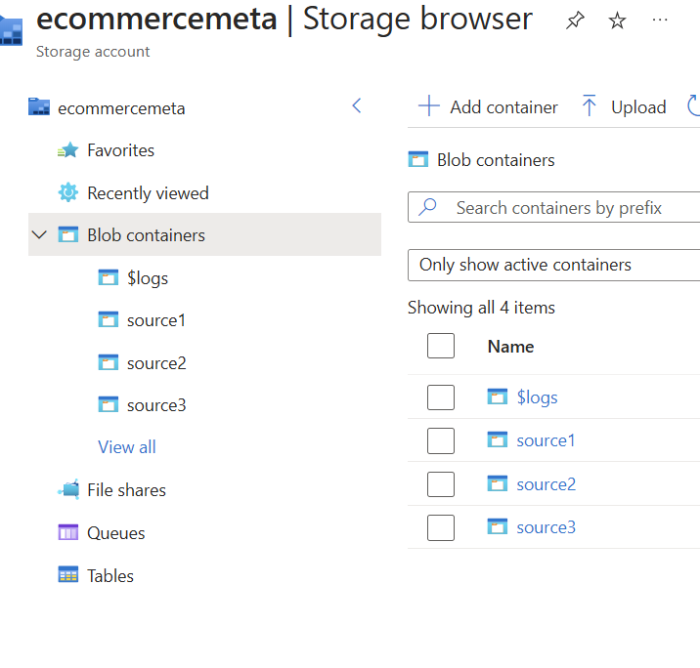Check the source2 row checkbox
Viewport: 700px width, 668px height.
[441, 483]
